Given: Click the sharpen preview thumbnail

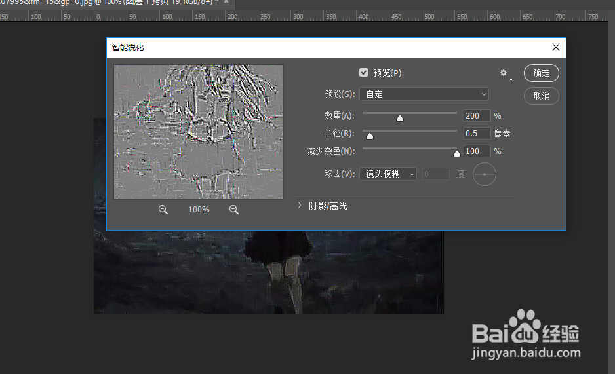Looking at the screenshot, I should (x=199, y=132).
